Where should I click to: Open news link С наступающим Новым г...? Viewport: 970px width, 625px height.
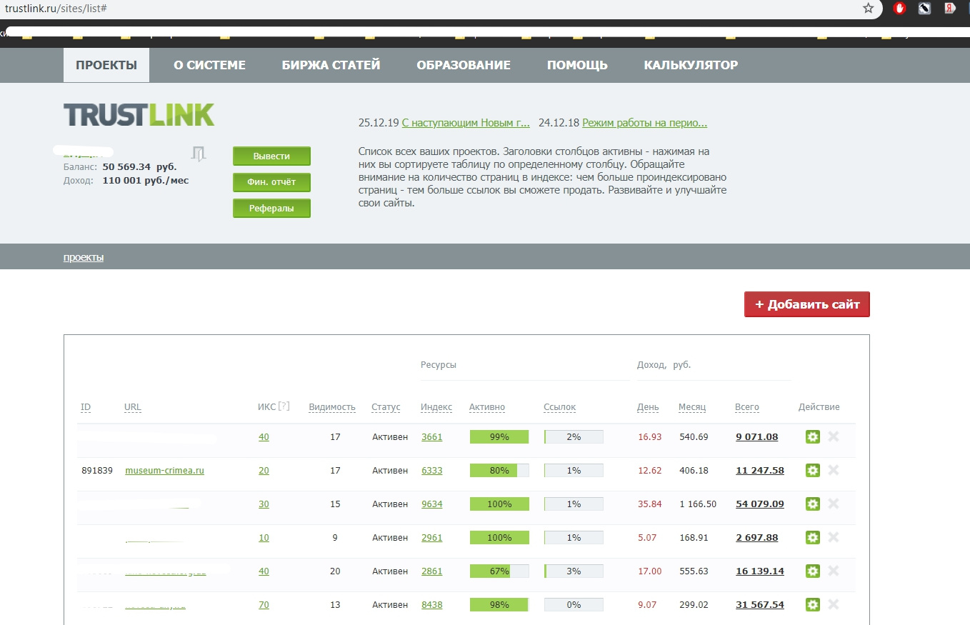[466, 123]
